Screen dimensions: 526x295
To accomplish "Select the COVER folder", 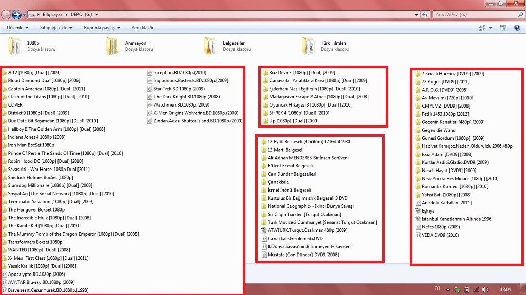I will pyautogui.click(x=12, y=105).
